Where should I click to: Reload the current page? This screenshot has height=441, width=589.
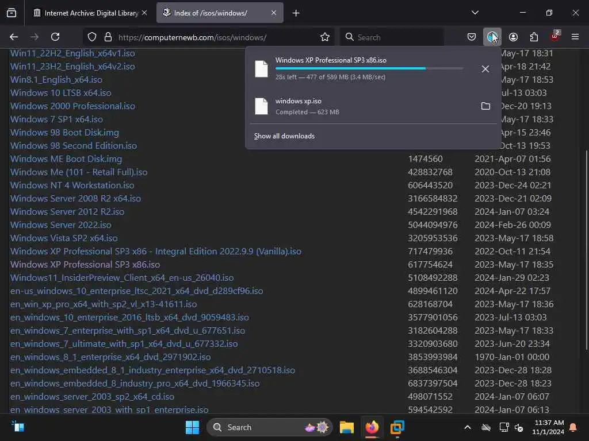(x=55, y=37)
